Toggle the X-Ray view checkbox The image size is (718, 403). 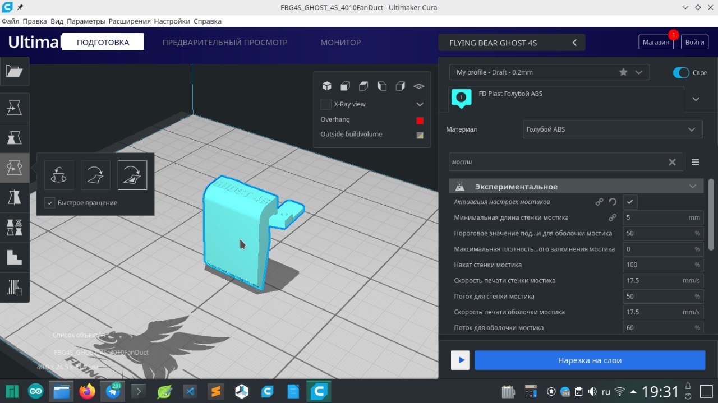tap(326, 104)
